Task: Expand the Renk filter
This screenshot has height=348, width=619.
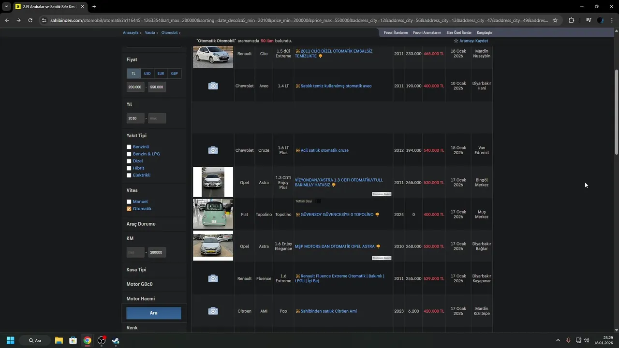Action: (x=132, y=328)
